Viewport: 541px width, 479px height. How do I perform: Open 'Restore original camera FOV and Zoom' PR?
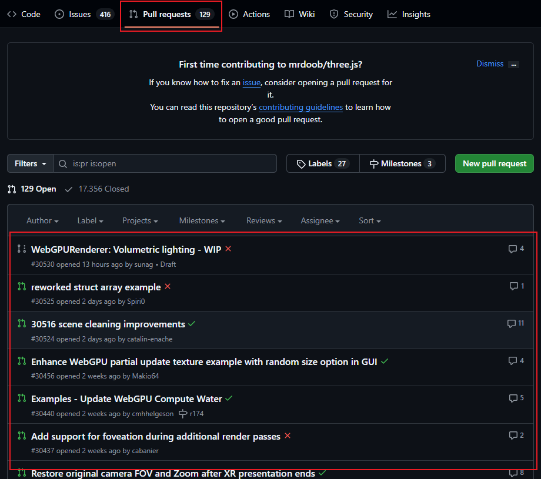(173, 474)
